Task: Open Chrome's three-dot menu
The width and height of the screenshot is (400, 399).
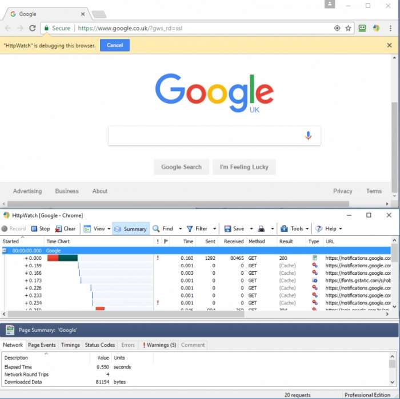Action: [x=390, y=28]
